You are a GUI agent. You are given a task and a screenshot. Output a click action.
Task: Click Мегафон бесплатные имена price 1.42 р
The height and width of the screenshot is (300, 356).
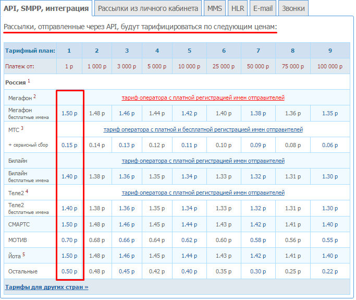point(189,113)
